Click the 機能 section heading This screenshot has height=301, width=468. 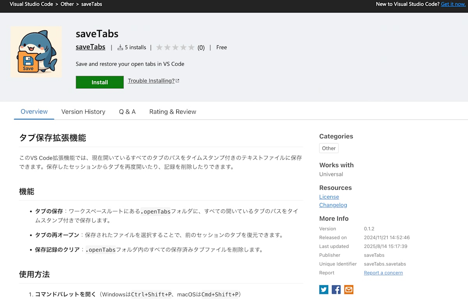click(x=27, y=192)
